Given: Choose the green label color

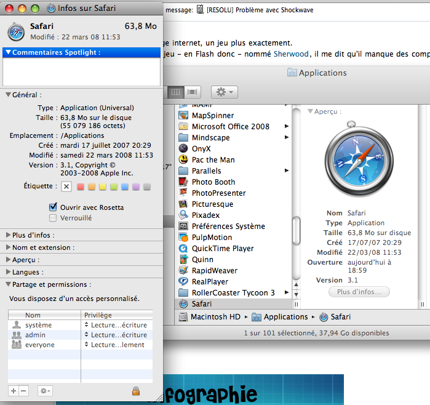Looking at the screenshot, I should point(114,187).
